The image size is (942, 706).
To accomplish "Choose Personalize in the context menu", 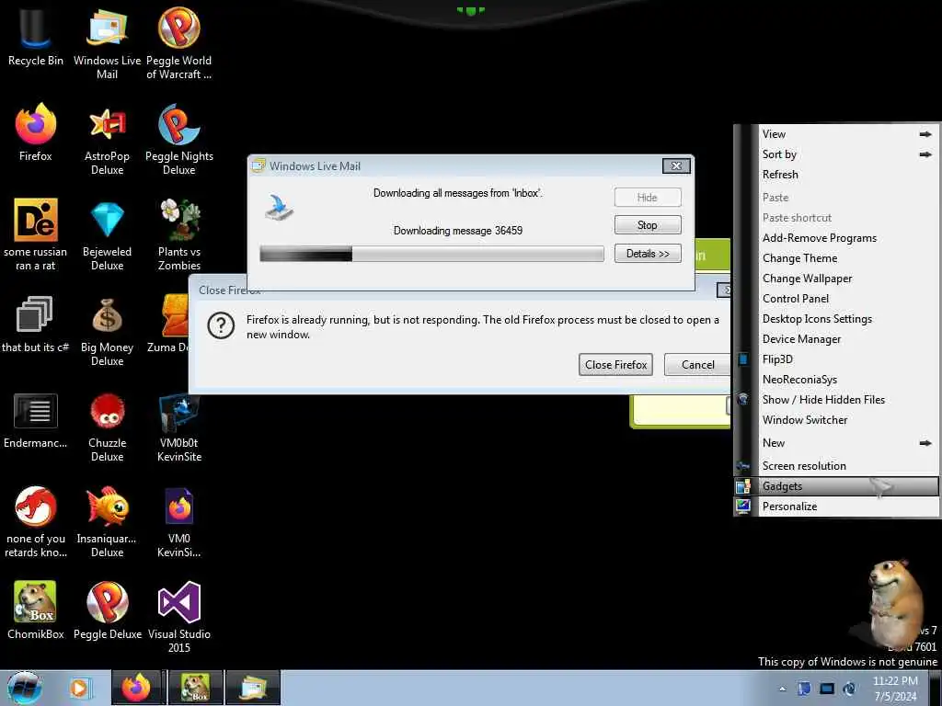I will (837, 507).
